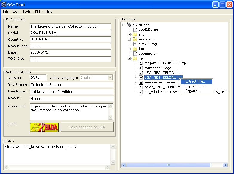This screenshot has width=234, height=174.
Task: Click the zelda_ENG_090903 file icon
Action: click(141, 87)
